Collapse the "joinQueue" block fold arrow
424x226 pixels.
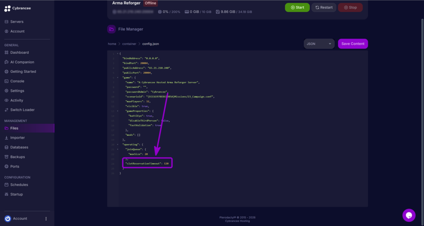pyautogui.click(x=118, y=149)
